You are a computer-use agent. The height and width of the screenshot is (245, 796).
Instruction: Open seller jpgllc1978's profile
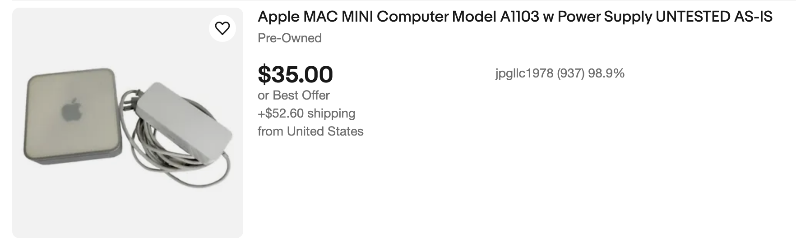point(524,73)
